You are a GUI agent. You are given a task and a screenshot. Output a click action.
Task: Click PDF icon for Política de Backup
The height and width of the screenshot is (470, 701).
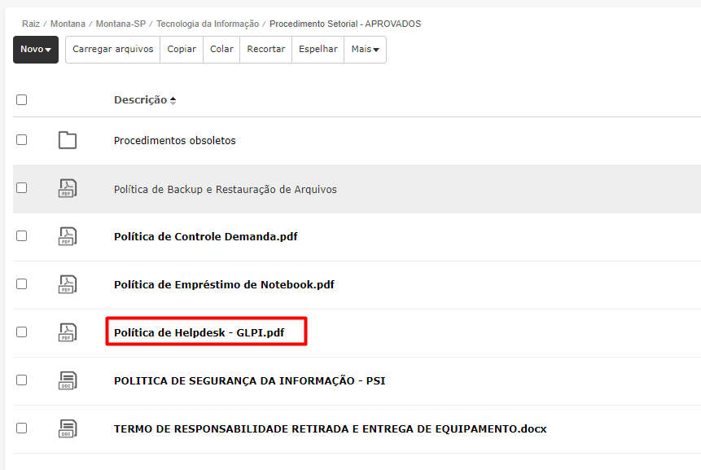[68, 188]
